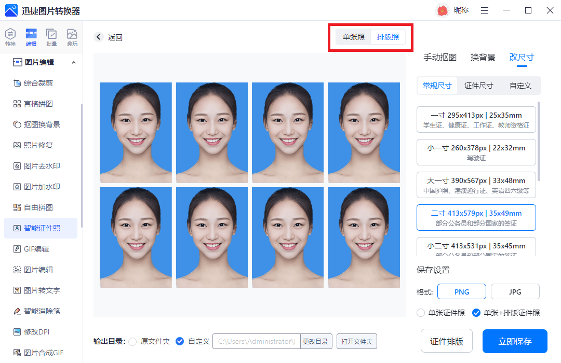Screen dimensions: 561x363
Task: Select 自定义 size category
Action: 520,86
